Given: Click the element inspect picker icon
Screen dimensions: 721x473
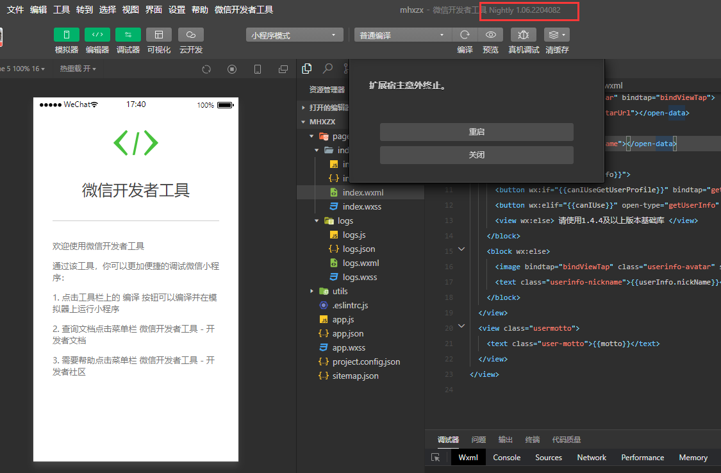Looking at the screenshot, I should click(435, 458).
